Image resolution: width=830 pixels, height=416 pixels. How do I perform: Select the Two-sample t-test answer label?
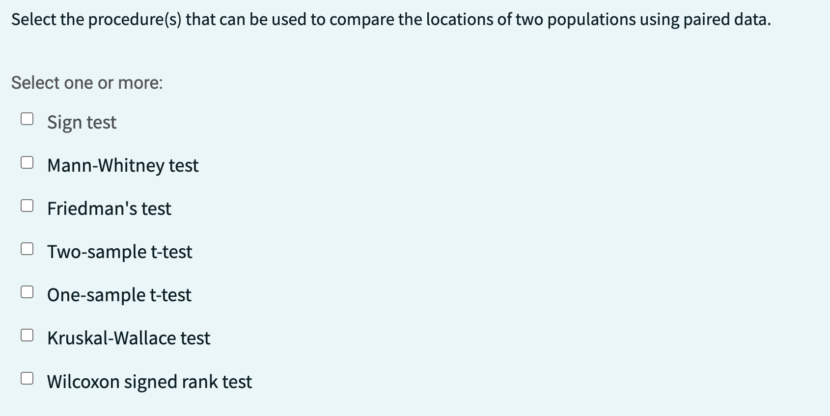coord(120,252)
